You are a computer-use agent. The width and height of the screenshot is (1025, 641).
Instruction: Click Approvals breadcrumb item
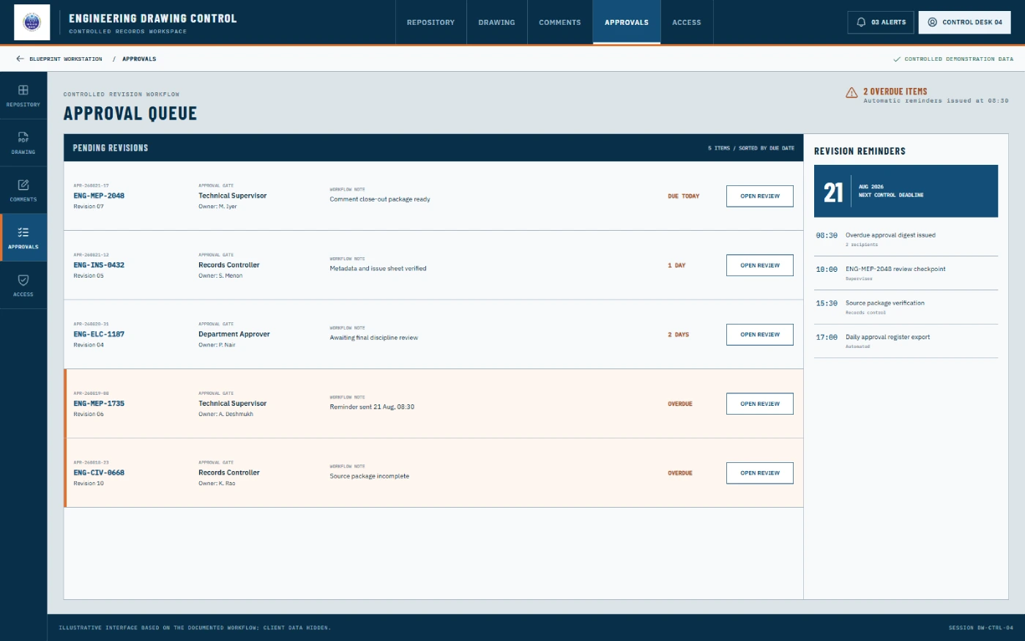click(x=139, y=59)
